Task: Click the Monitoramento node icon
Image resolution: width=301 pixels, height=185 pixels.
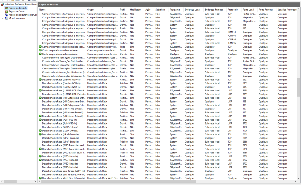Action: click(x=6, y=18)
